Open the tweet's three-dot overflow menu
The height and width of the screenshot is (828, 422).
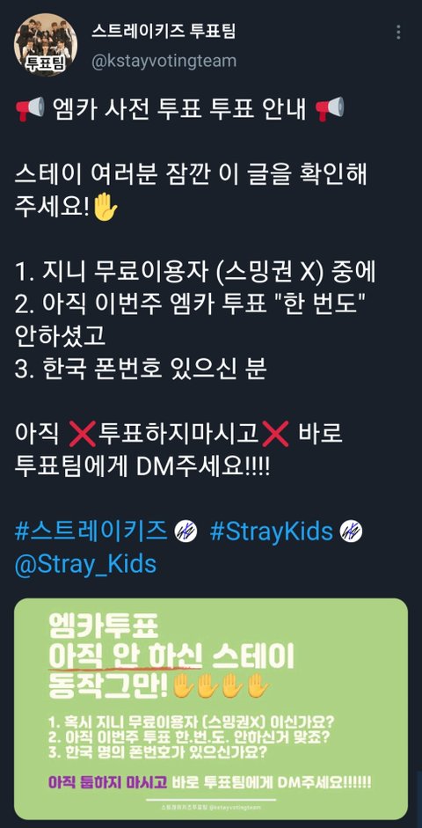coord(398,33)
